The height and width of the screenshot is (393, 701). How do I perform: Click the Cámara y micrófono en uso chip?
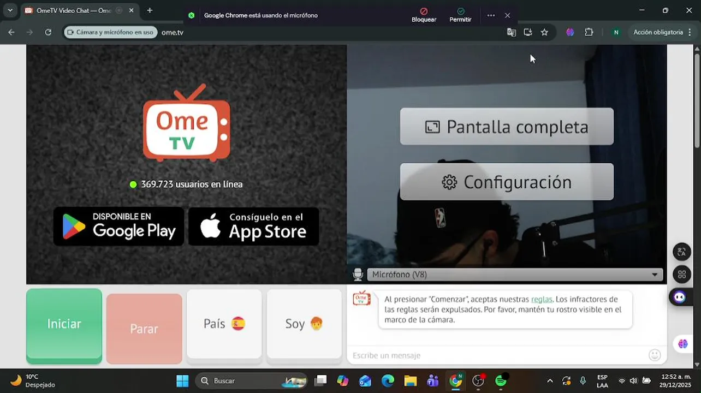[x=111, y=32]
